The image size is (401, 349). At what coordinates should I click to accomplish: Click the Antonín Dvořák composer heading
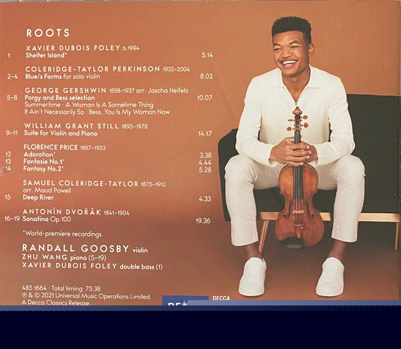(61, 212)
